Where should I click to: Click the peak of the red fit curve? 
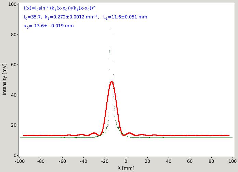pos(112,82)
